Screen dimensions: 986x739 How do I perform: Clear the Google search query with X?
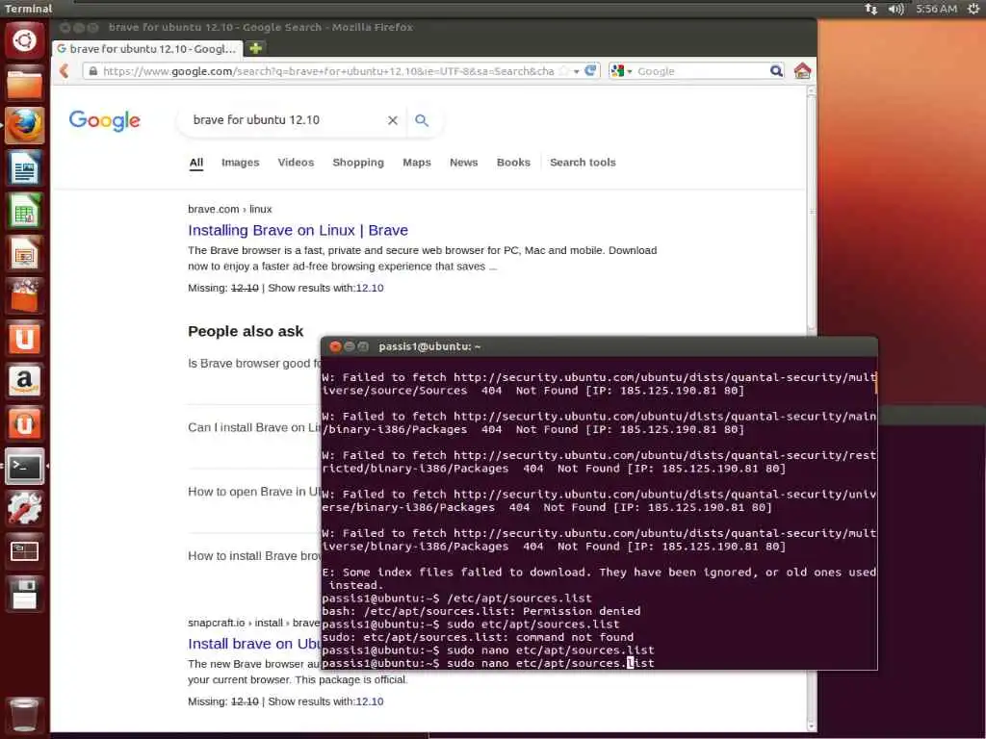coord(393,120)
